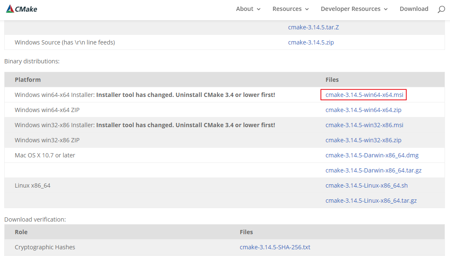Select 'Download verification:' heading text
Viewport: 450px width, 256px height.
(35, 219)
